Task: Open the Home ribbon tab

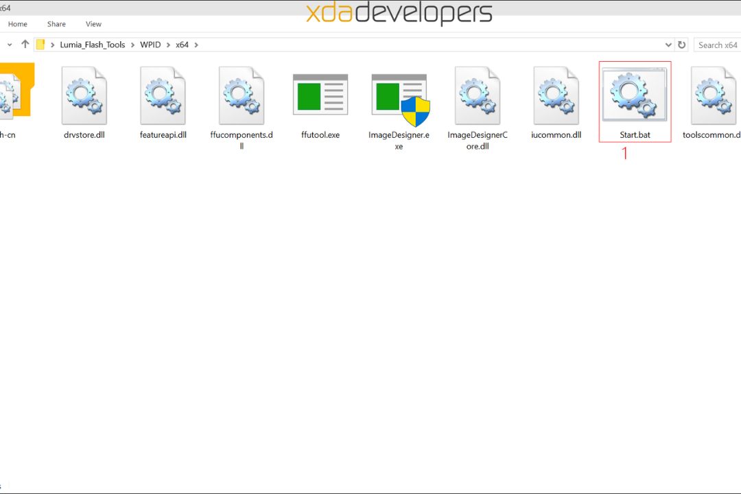Action: pyautogui.click(x=17, y=24)
